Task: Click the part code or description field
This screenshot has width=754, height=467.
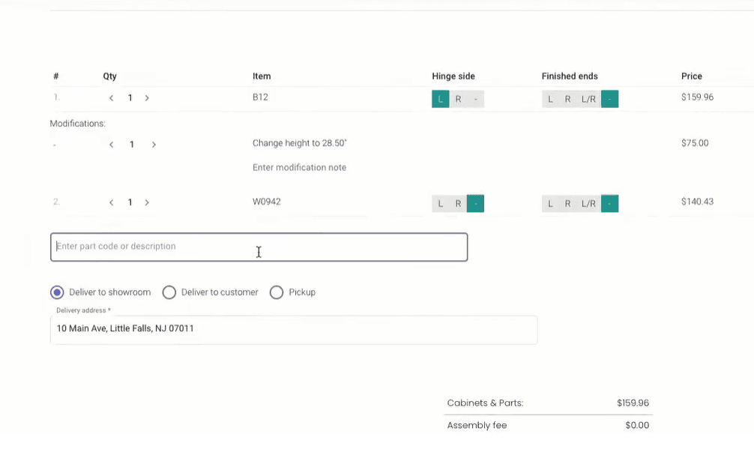Action: coord(259,247)
